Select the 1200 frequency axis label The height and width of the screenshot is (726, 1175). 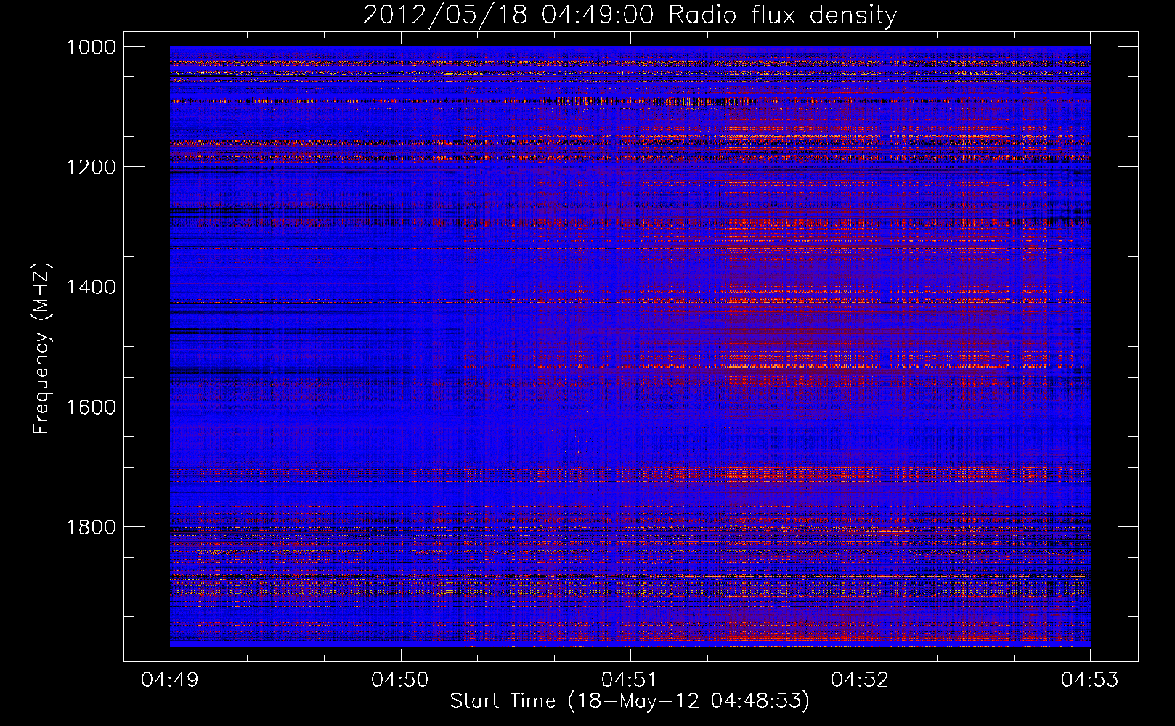tap(91, 167)
